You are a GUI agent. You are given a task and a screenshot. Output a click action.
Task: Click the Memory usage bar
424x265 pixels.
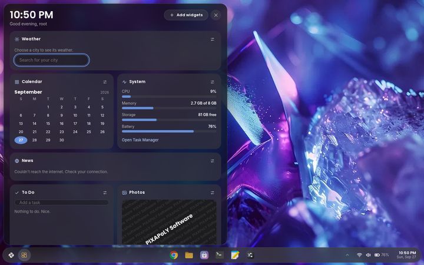(169, 108)
